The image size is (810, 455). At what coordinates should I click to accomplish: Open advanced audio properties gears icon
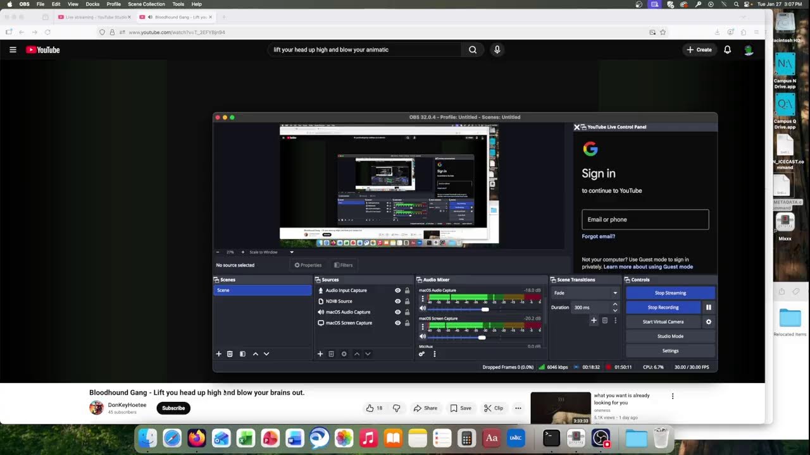[421, 354]
